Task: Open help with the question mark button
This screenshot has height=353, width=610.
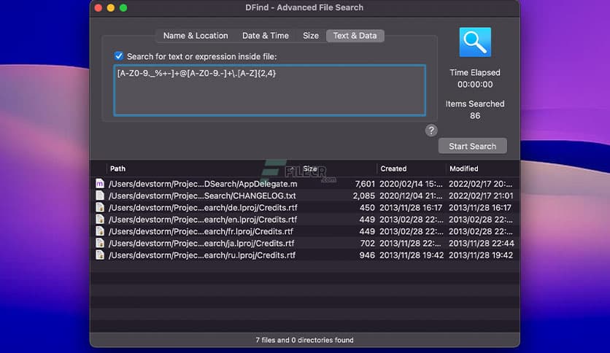Action: (x=431, y=131)
